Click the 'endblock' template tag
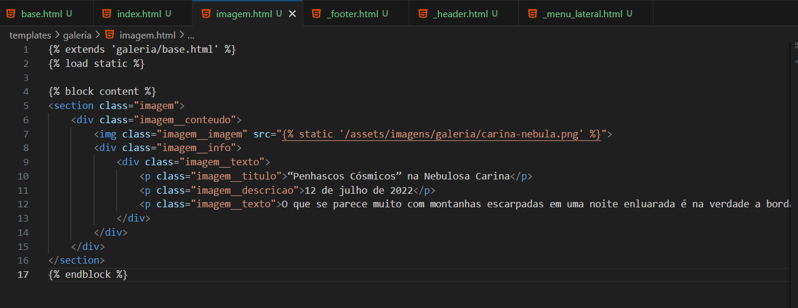 pyautogui.click(x=88, y=274)
